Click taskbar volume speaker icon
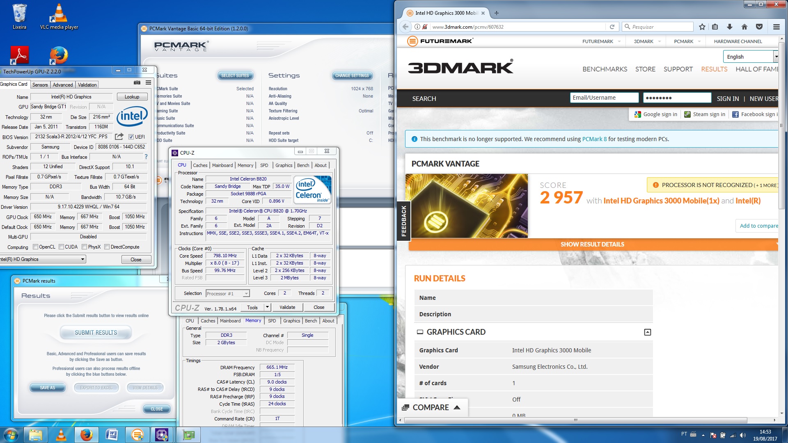The image size is (788, 443). [x=742, y=435]
